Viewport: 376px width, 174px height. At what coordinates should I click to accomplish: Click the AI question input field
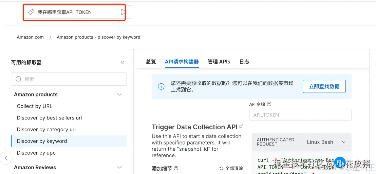[x=78, y=12]
